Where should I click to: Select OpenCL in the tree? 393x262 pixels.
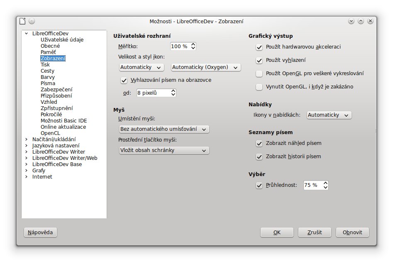tap(50, 133)
